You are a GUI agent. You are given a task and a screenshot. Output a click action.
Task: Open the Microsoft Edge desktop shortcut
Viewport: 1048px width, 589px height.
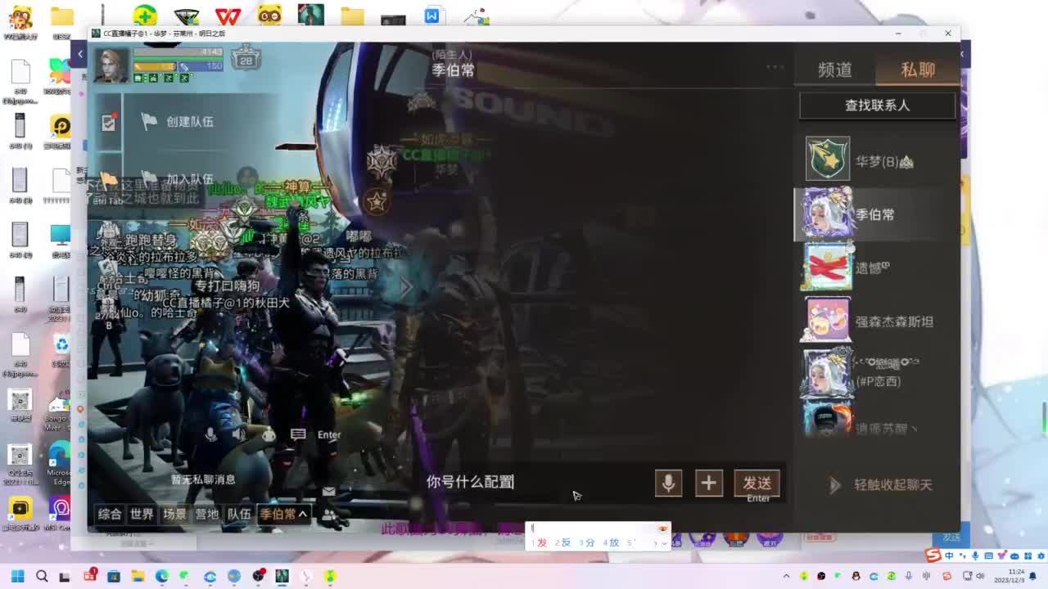(x=60, y=462)
